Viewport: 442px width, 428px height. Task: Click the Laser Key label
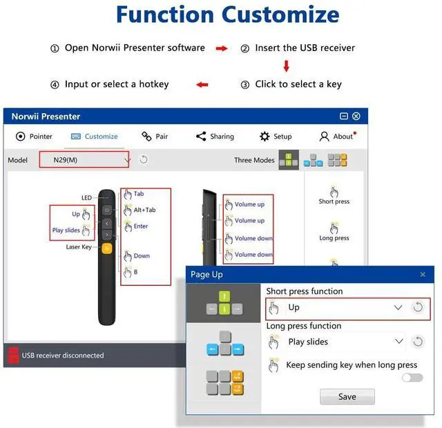[x=79, y=247]
